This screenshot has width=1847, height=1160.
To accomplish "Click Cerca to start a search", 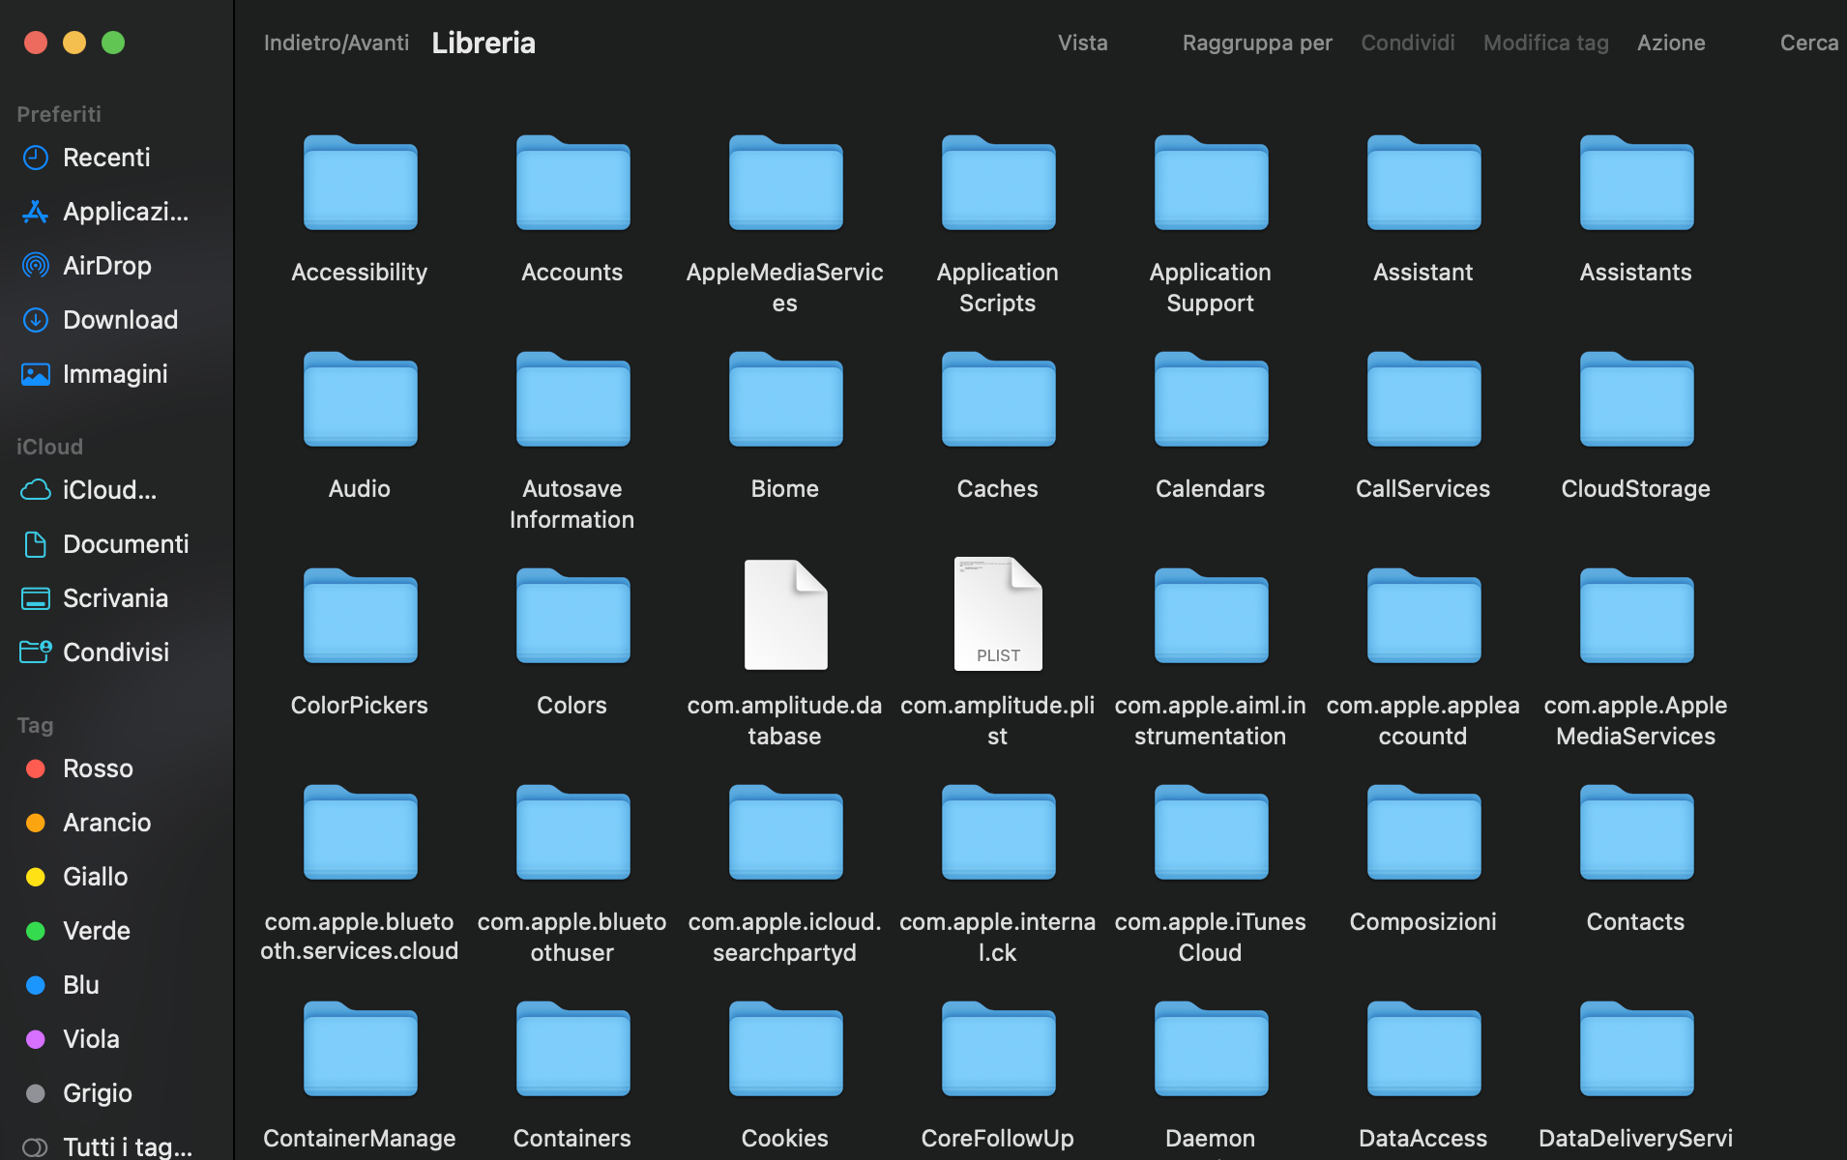I will pos(1809,43).
